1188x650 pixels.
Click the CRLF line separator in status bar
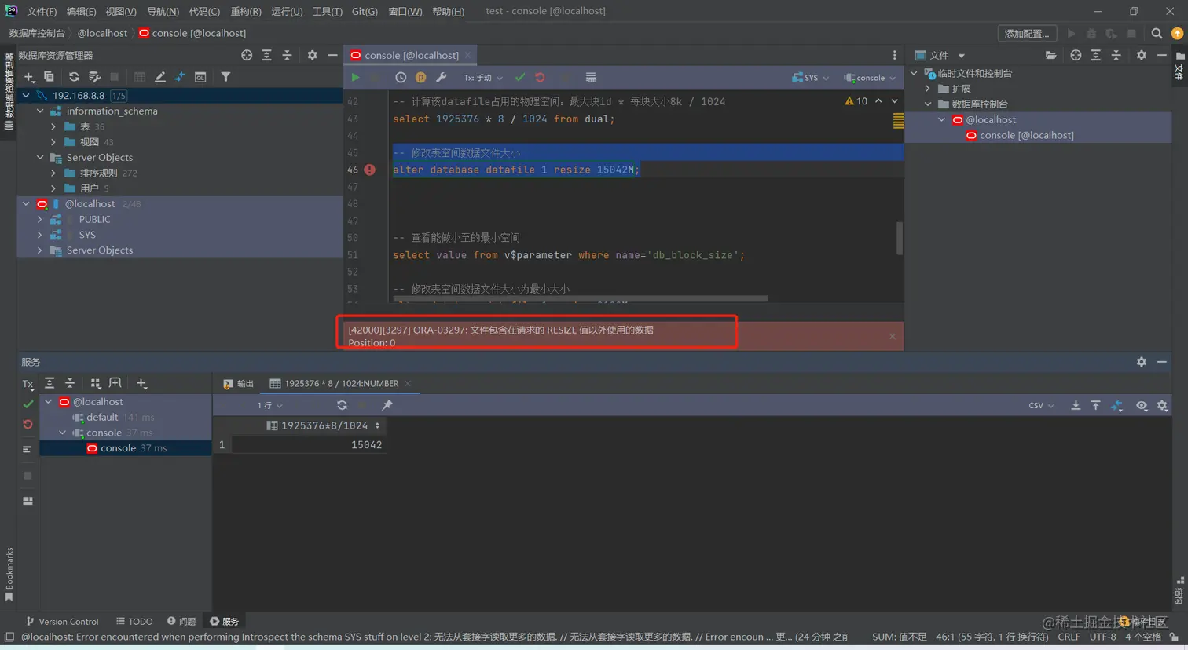point(1069,637)
